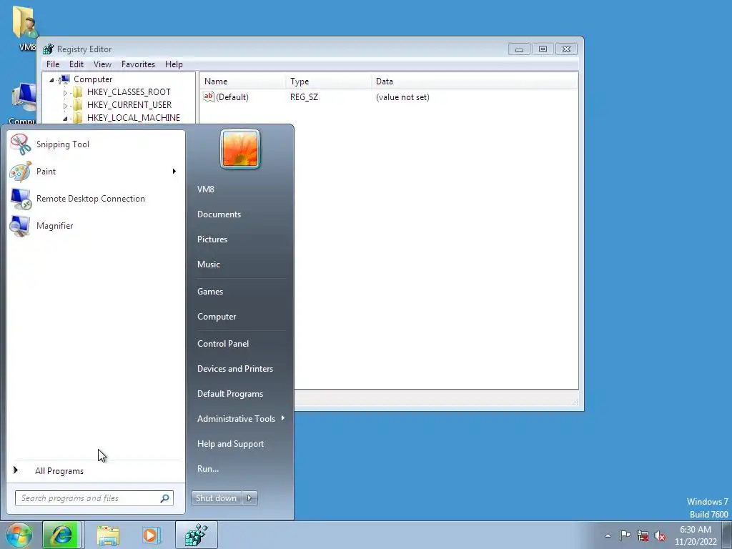732x549 pixels.
Task: Open the Edit menu in Registry Editor
Action: click(x=76, y=64)
